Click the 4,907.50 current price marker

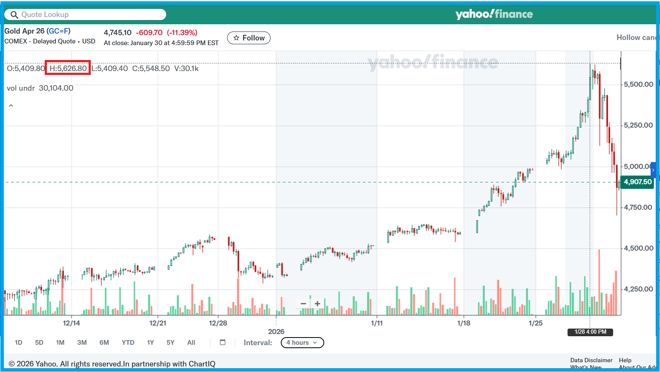pos(637,182)
